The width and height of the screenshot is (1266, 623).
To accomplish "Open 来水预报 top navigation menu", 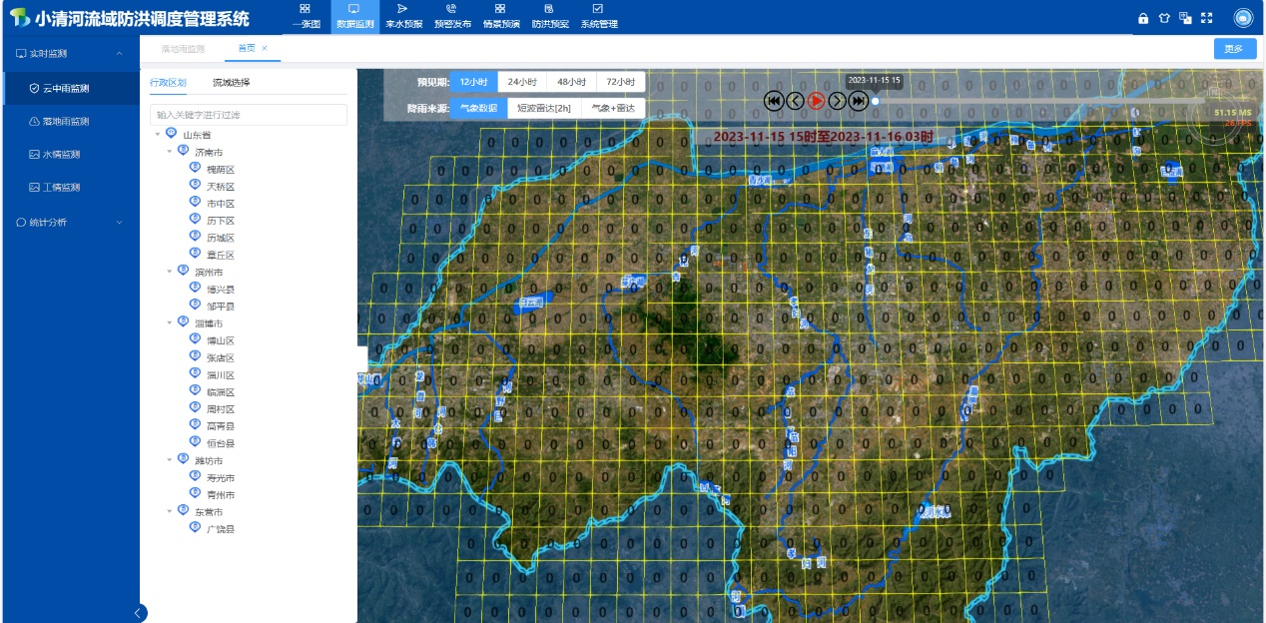I will [x=403, y=17].
